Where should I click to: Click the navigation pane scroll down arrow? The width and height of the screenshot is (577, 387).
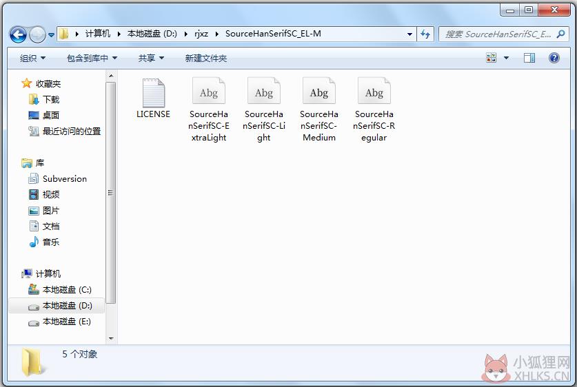(x=111, y=339)
